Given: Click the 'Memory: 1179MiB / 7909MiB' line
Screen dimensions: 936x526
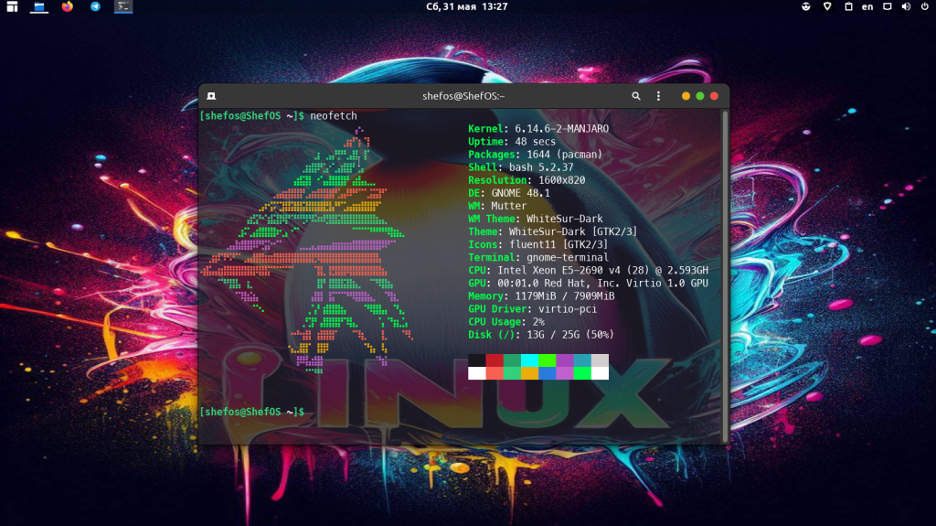Looking at the screenshot, I should pos(541,295).
